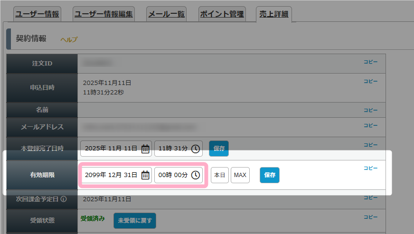Switch to ユーザー情報 tab
The image size is (414, 234).
[38, 14]
